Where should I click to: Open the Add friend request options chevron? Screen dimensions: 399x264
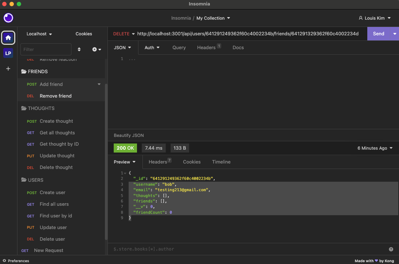pyautogui.click(x=99, y=84)
